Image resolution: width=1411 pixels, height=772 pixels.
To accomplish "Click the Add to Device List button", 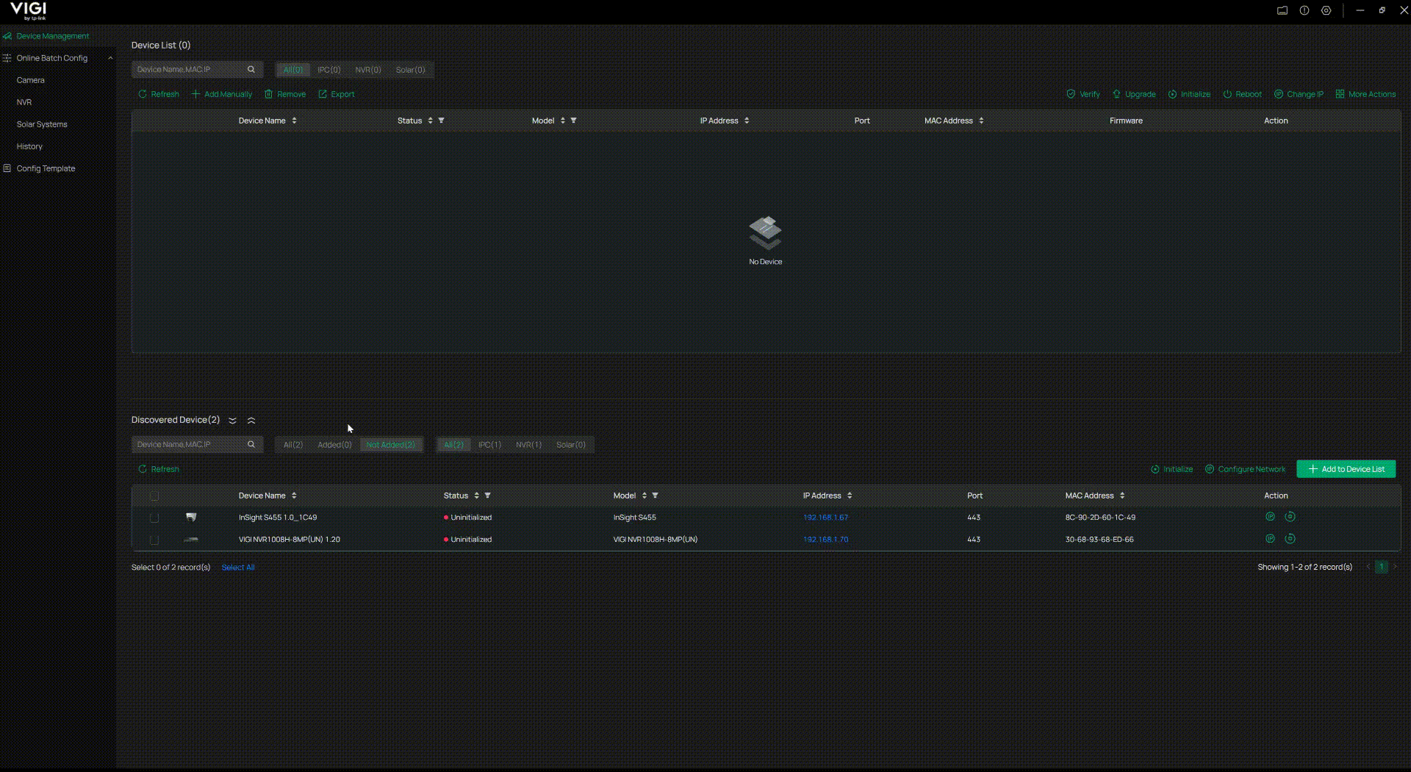I will point(1346,468).
